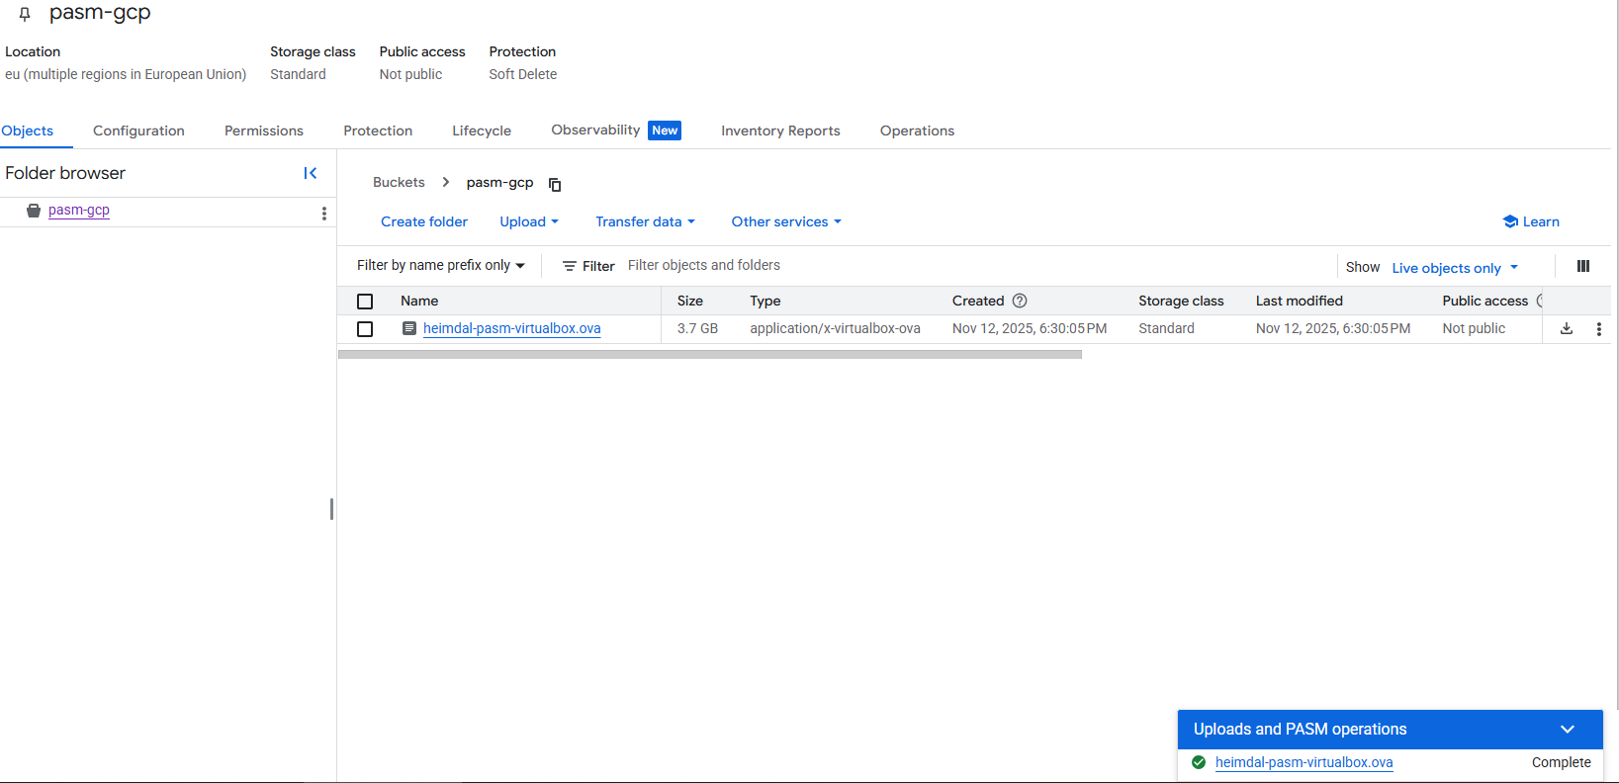The image size is (1619, 783).
Task: Click the Create folder button
Action: click(x=424, y=221)
